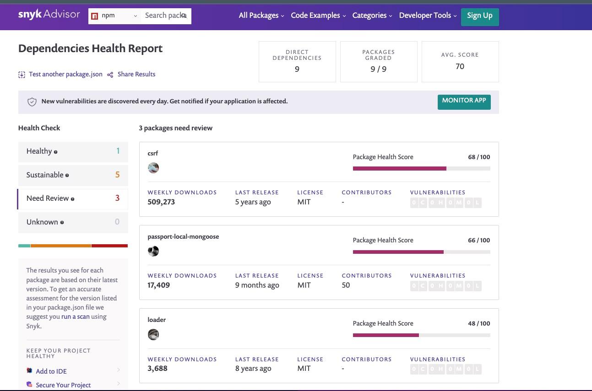Click the csrf health score bar
Screen dimensions: 592x391
[421, 168]
